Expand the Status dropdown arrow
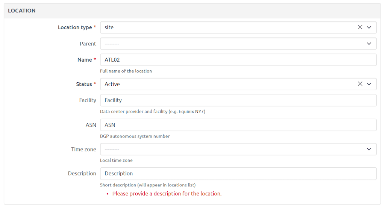The width and height of the screenshot is (385, 209). click(x=369, y=84)
